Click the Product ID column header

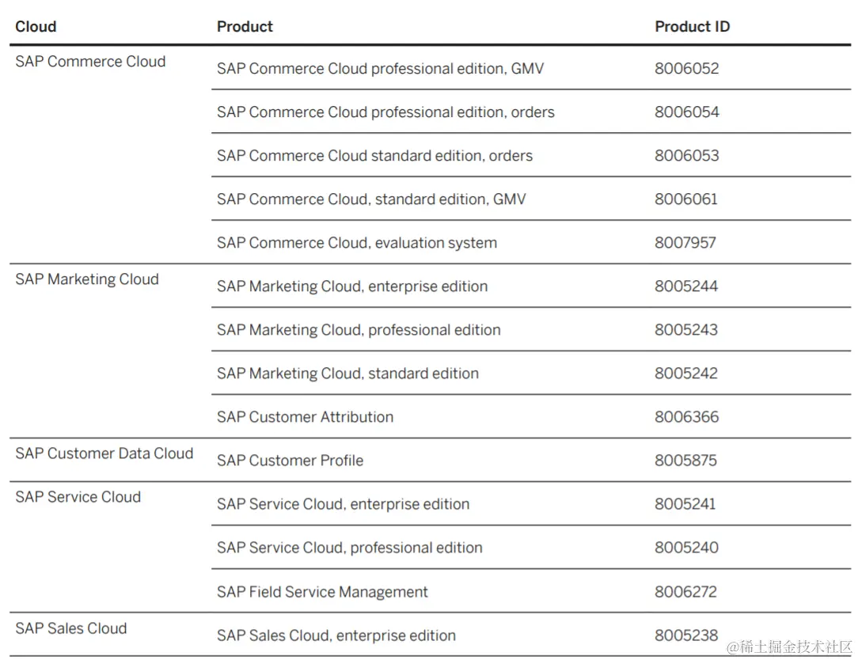tap(692, 26)
